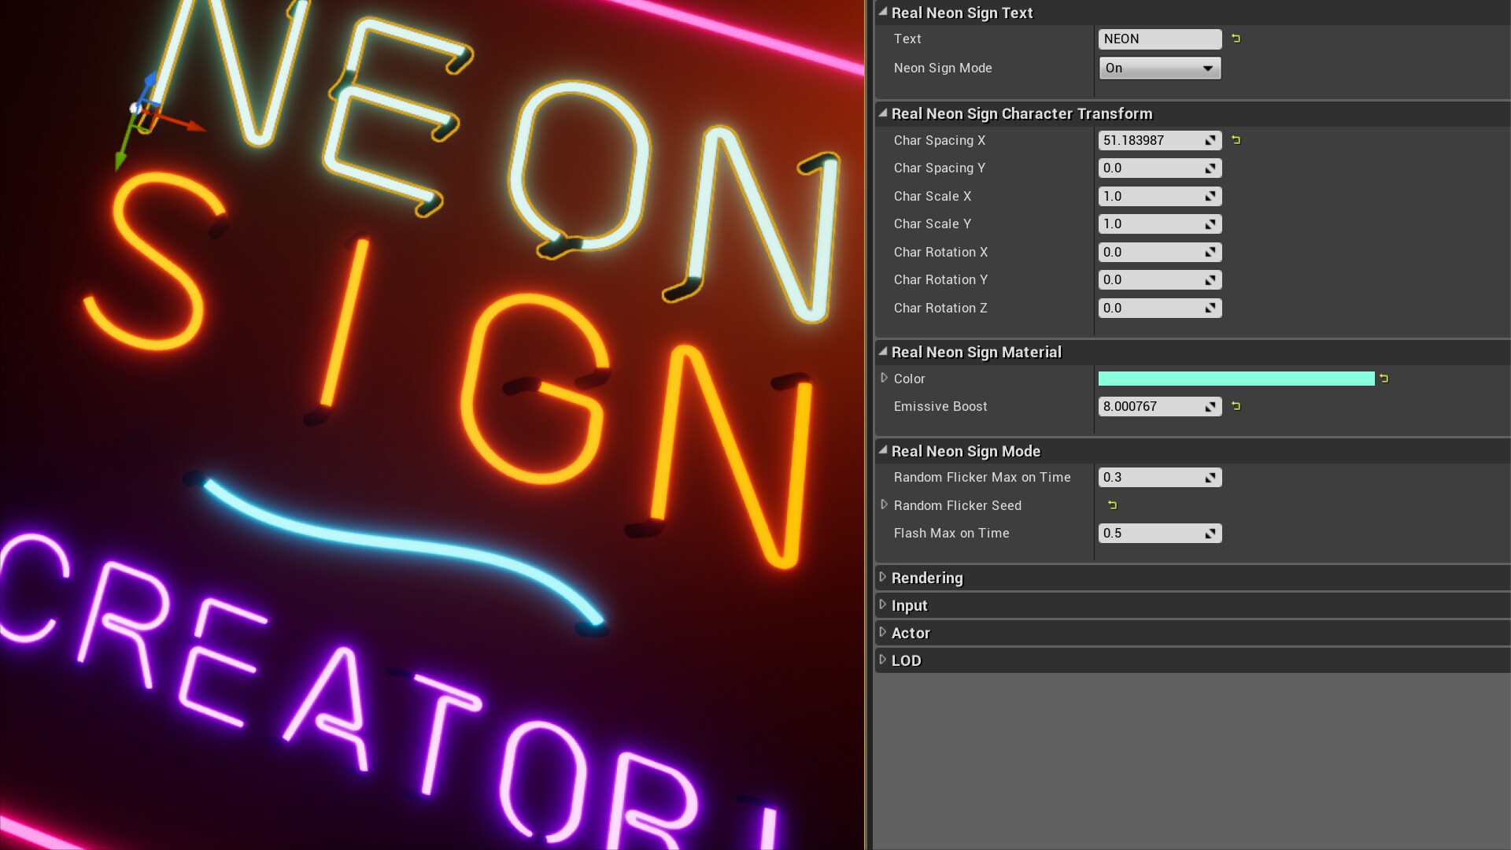Screen dimensions: 1511x850
Task: Expand the Random Flicker Seed property
Action: pos(883,505)
